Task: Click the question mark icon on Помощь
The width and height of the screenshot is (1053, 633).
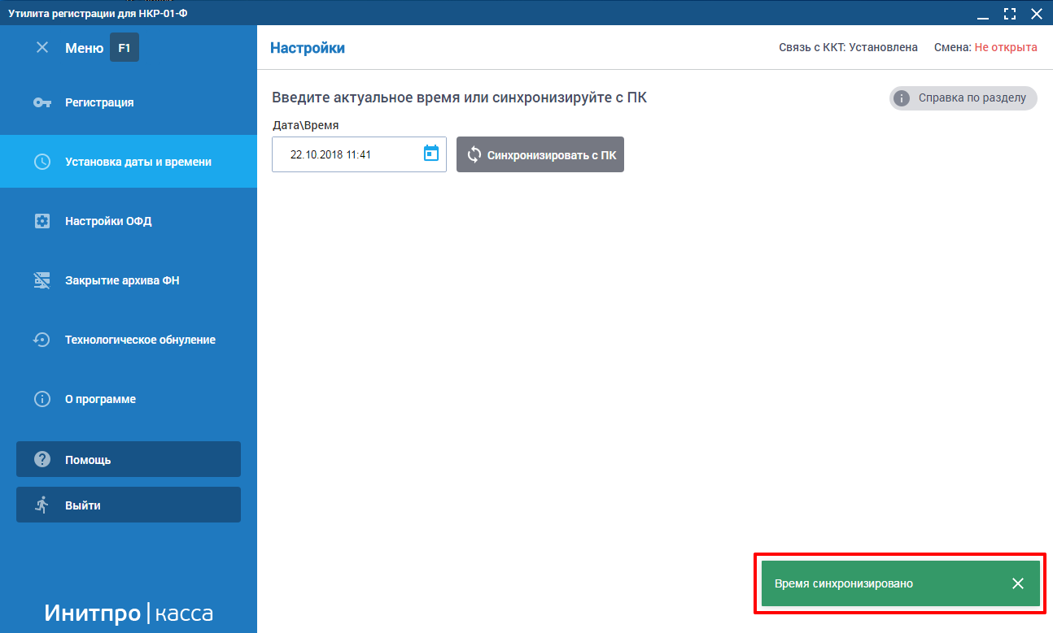Action: click(x=42, y=459)
